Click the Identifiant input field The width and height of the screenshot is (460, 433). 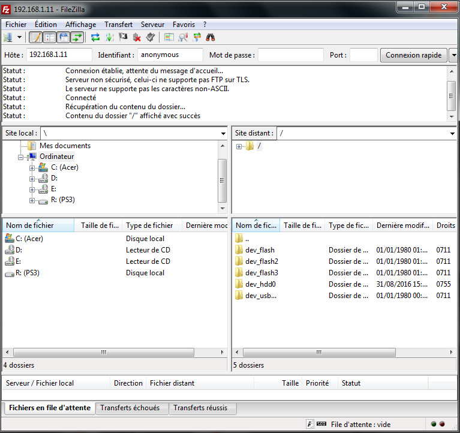point(170,55)
